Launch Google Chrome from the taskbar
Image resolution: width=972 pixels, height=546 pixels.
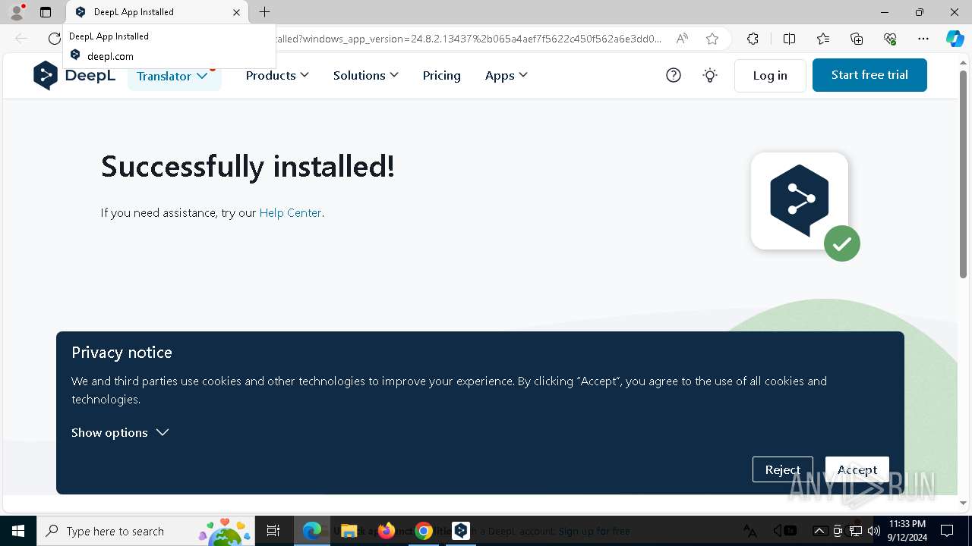tap(424, 531)
